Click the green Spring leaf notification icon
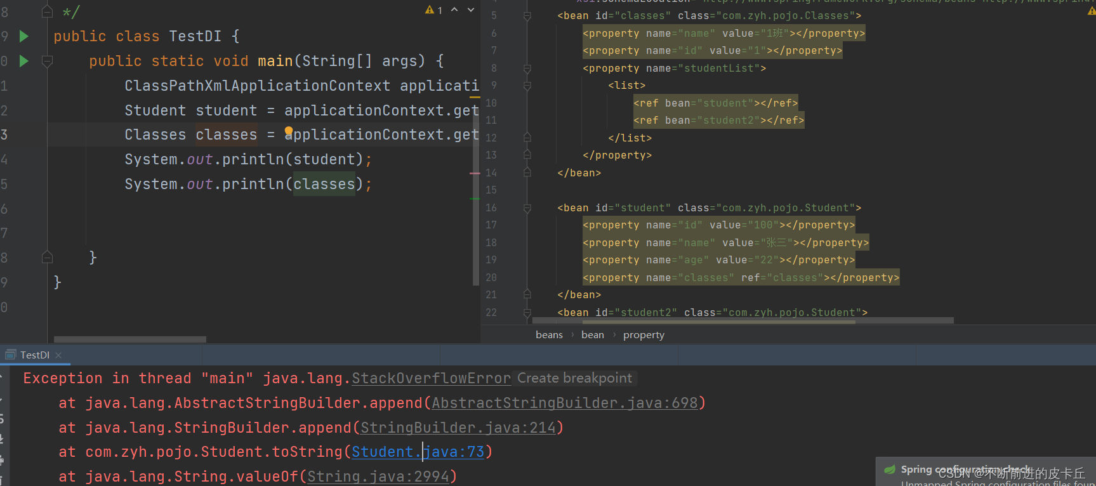The height and width of the screenshot is (486, 1096). 890,470
